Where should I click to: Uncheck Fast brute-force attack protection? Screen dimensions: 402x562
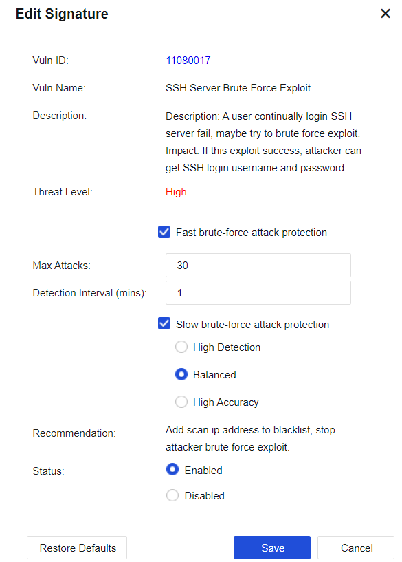[x=164, y=232]
